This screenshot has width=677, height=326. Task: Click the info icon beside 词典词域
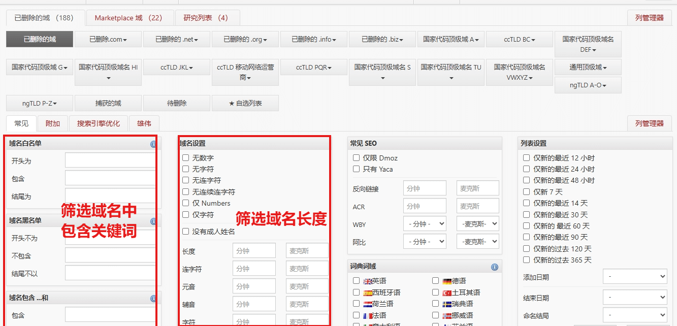[x=494, y=267]
